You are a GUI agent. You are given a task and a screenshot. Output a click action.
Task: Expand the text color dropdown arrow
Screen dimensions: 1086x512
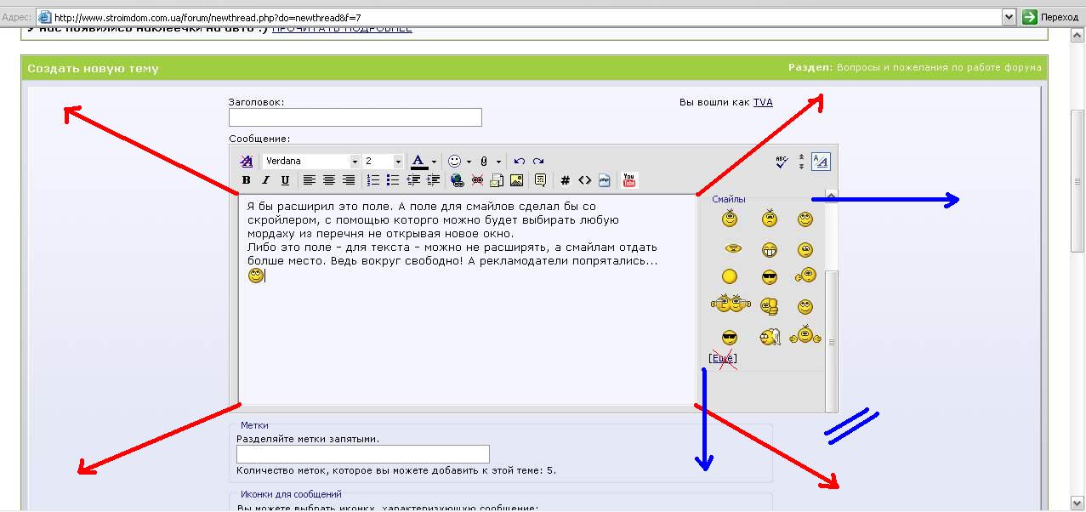pyautogui.click(x=434, y=161)
